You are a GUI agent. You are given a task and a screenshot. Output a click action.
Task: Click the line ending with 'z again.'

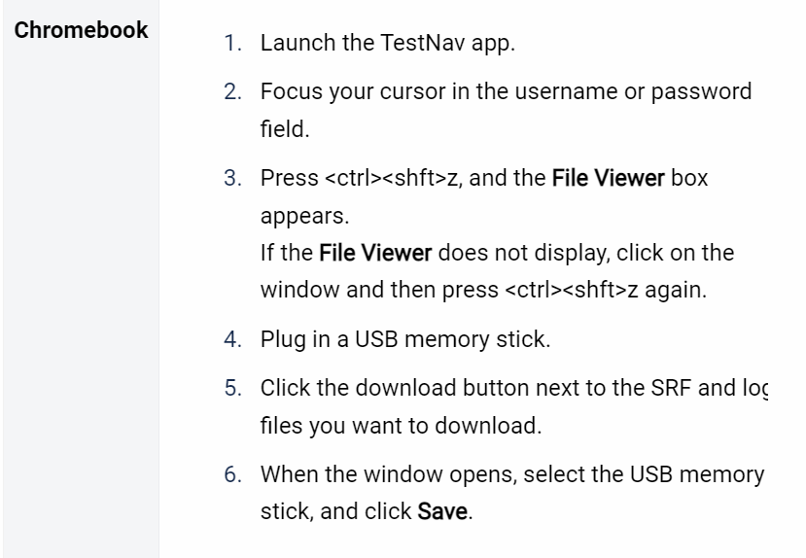(x=484, y=290)
